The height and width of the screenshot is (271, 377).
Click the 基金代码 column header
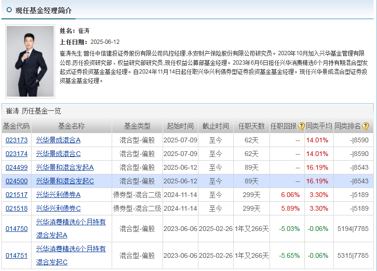pos(16,126)
